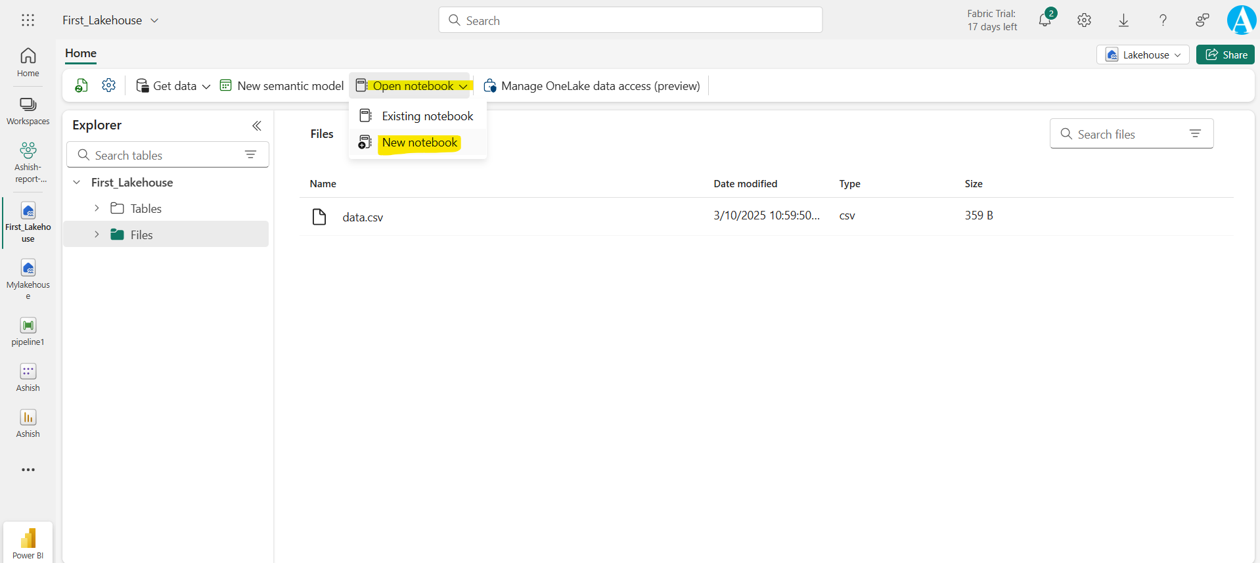Choose Existing notebook menu option
Image resolution: width=1260 pixels, height=563 pixels.
coord(427,116)
